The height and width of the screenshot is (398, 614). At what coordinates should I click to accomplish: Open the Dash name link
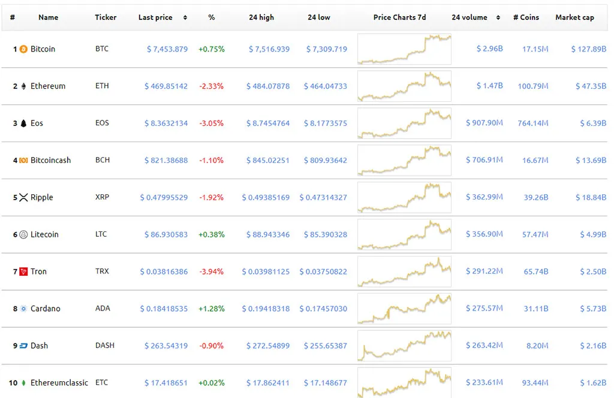39,346
